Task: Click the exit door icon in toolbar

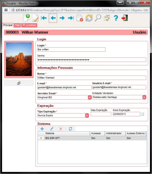Action: pyautogui.click(x=125, y=18)
